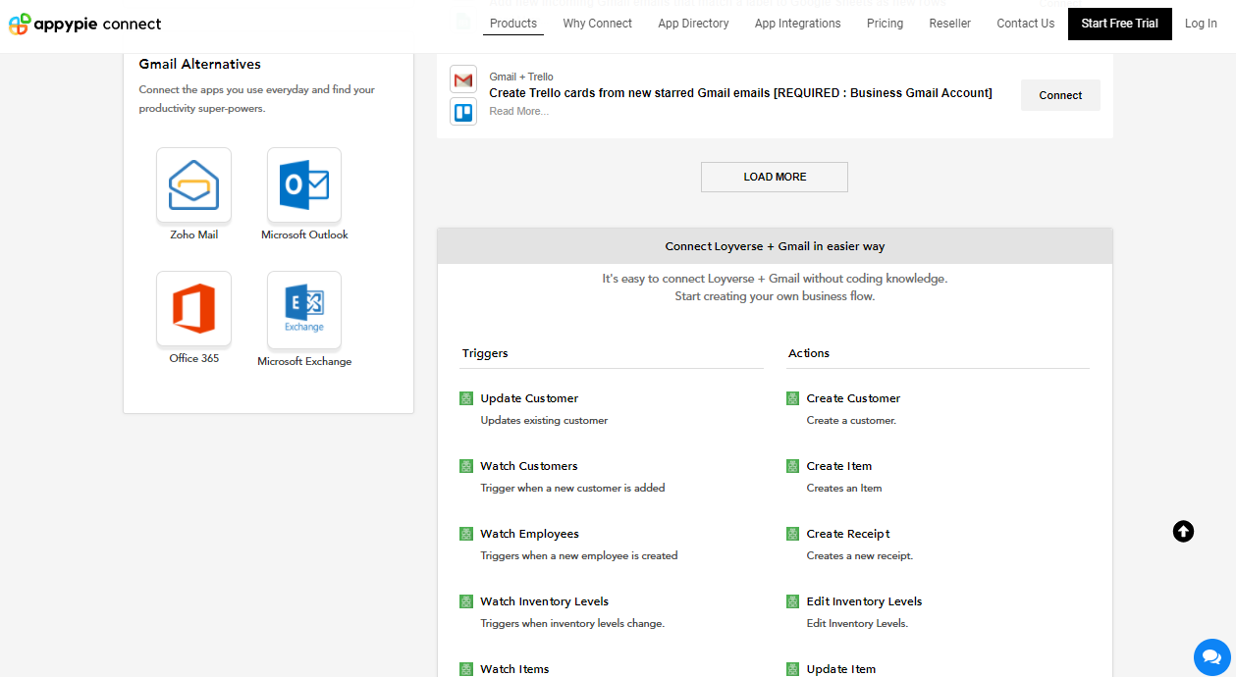The image size is (1236, 677).
Task: Open the chat bubble widget
Action: coord(1211,656)
